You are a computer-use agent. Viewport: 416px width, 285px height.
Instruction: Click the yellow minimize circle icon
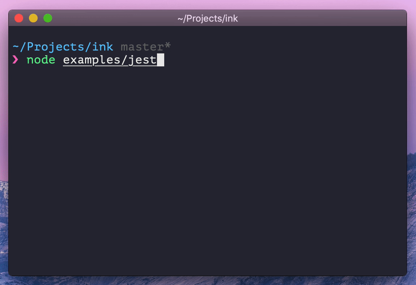pos(33,18)
